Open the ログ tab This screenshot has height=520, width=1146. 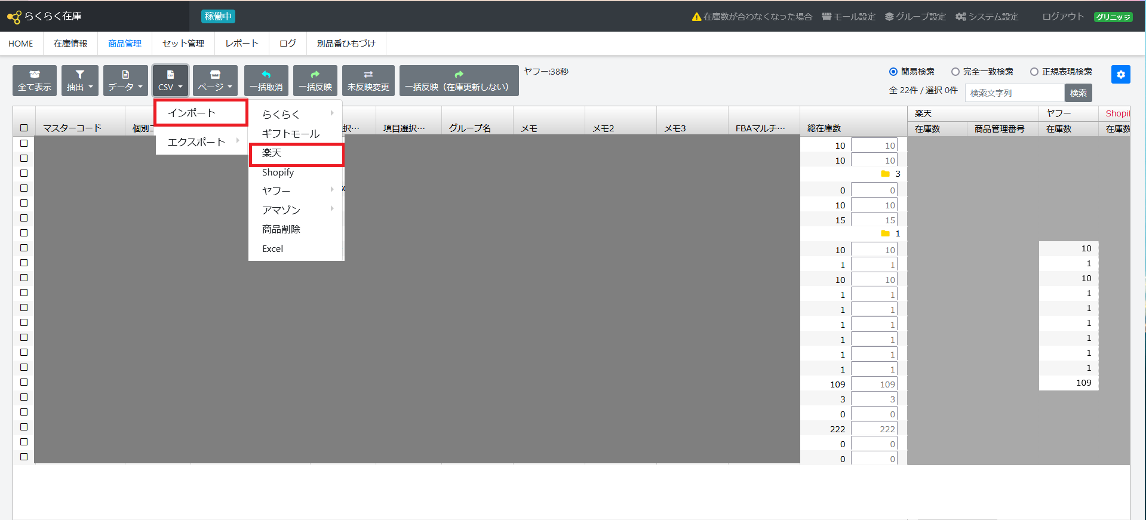coord(288,44)
